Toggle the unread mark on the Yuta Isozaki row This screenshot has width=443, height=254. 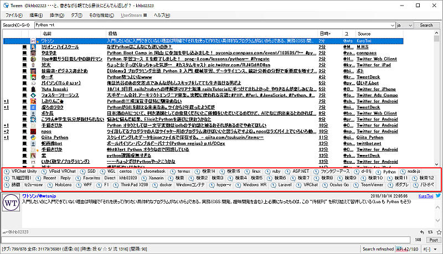[x=25, y=89]
